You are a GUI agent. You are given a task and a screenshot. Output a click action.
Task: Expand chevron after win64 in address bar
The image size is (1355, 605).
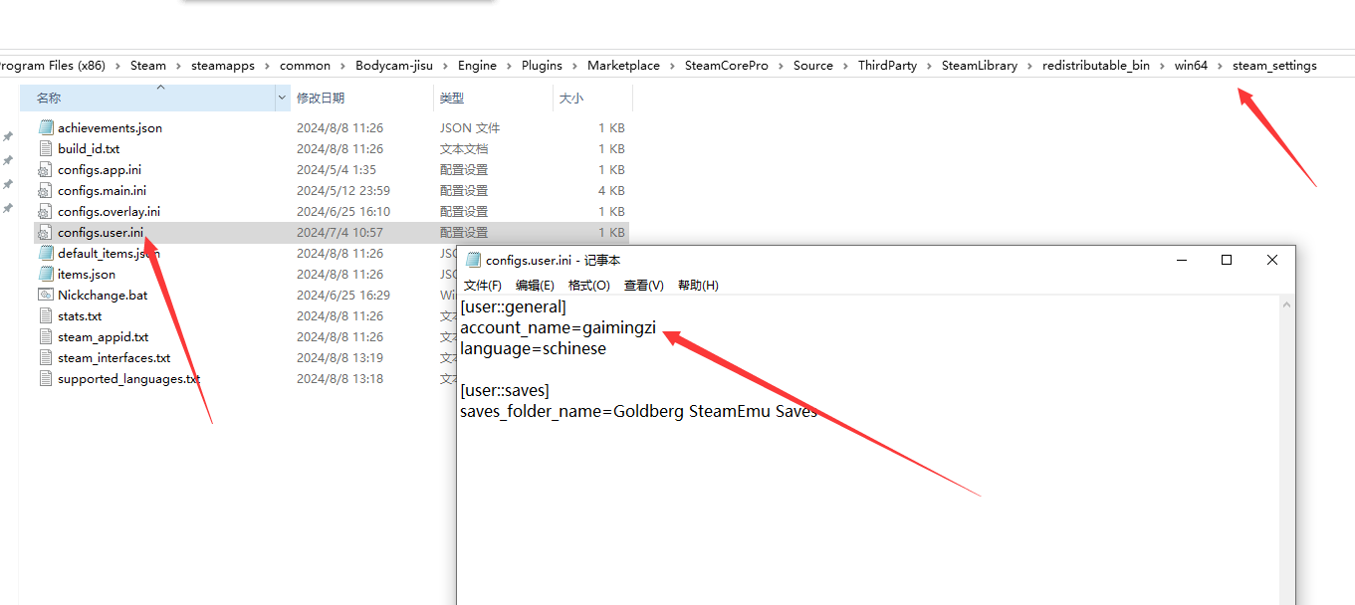coord(1220,66)
